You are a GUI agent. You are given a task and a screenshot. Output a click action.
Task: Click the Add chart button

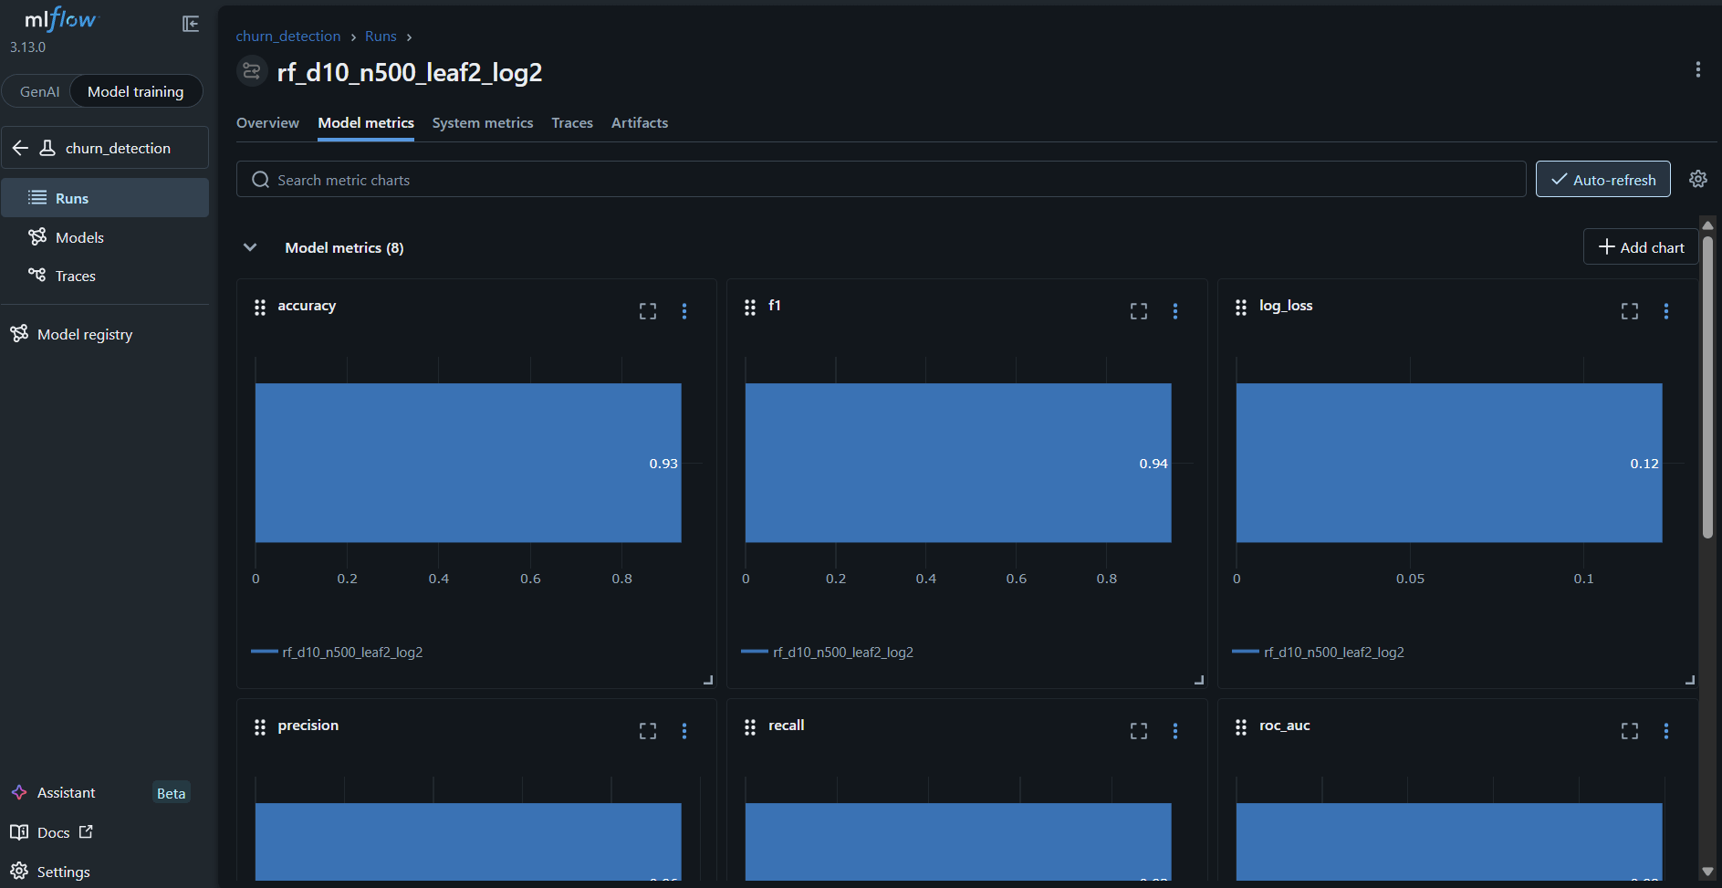point(1641,247)
